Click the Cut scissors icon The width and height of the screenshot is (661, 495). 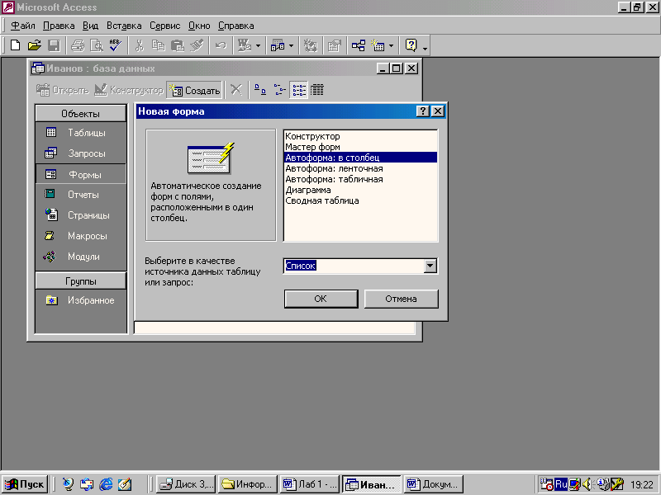pyautogui.click(x=139, y=45)
